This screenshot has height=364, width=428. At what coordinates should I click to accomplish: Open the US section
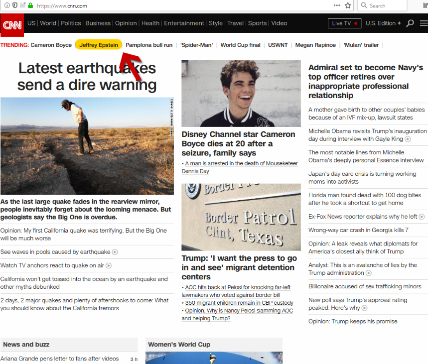click(31, 23)
